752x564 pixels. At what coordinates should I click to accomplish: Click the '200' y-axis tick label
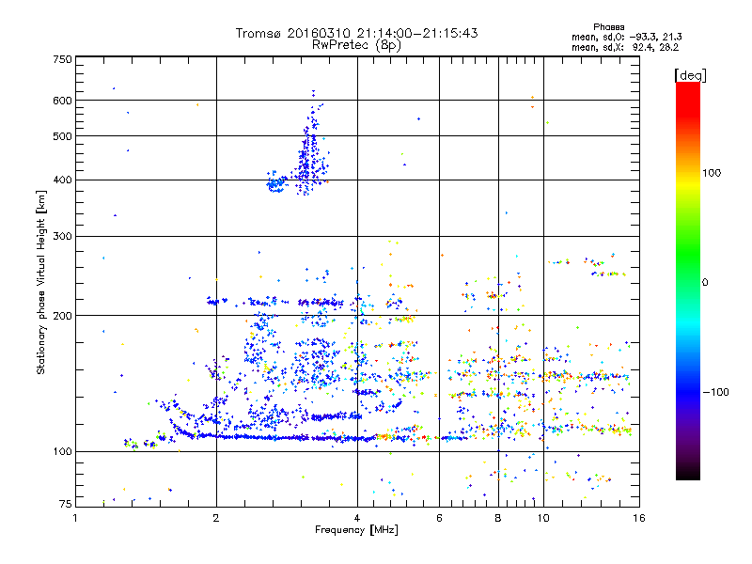62,316
